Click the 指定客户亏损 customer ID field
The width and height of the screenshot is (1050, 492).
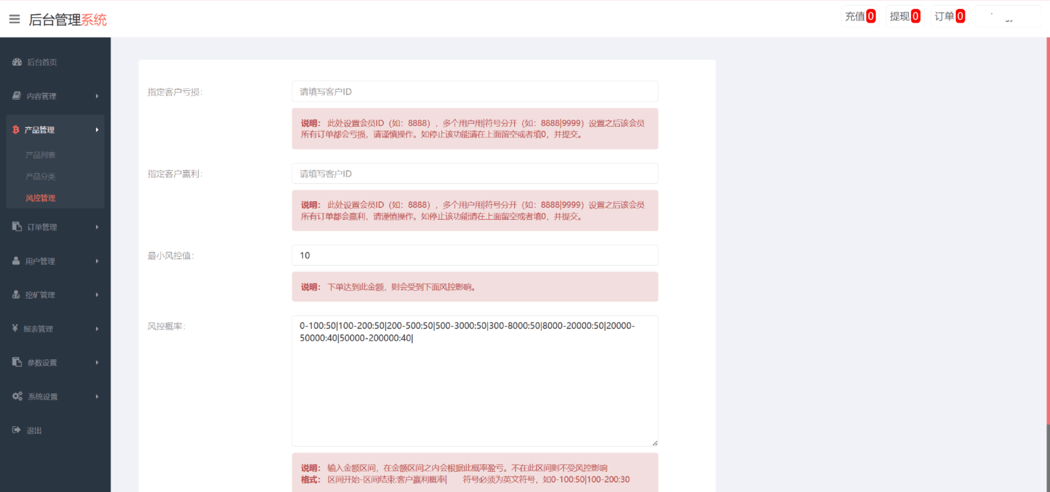(x=474, y=92)
